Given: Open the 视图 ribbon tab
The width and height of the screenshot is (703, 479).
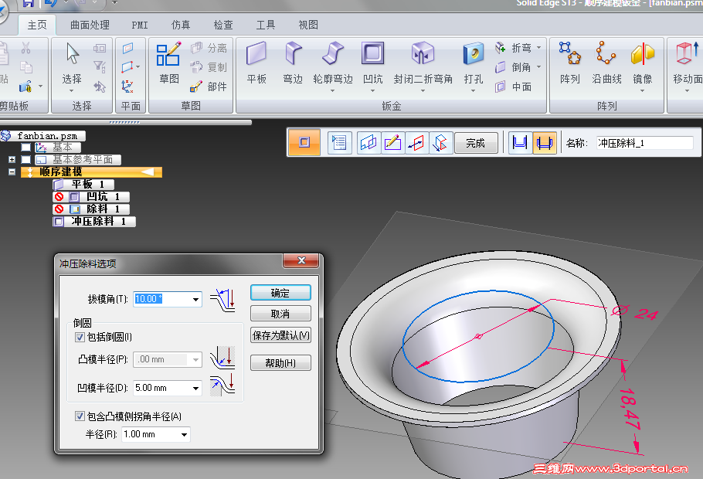Looking at the screenshot, I should click(308, 25).
